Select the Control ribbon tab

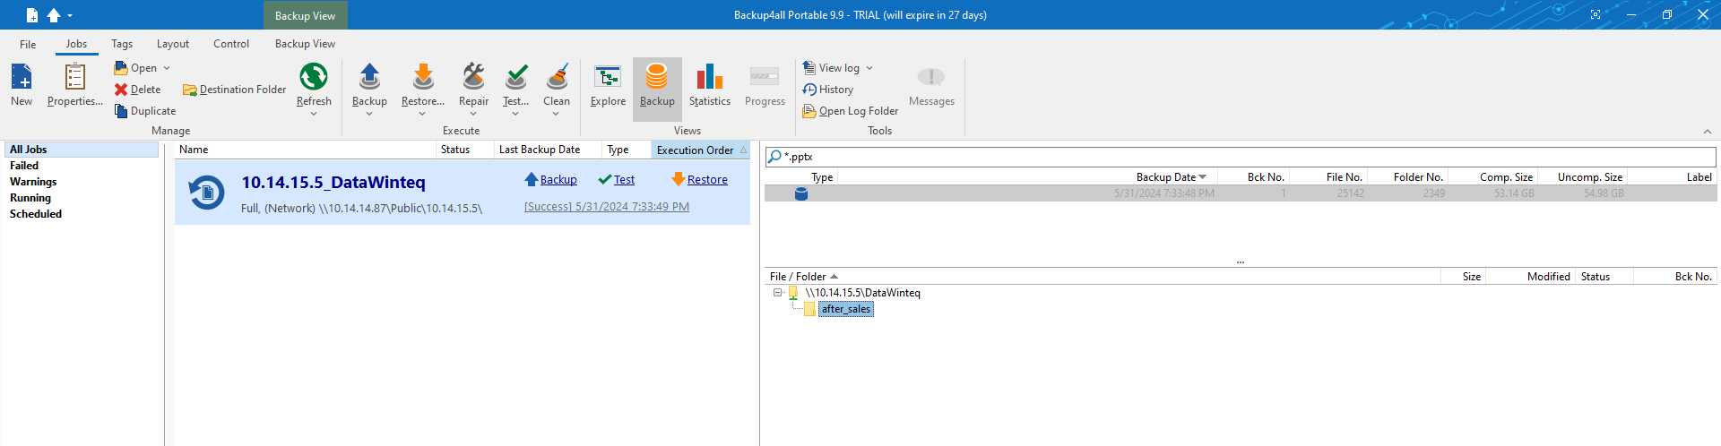[231, 44]
